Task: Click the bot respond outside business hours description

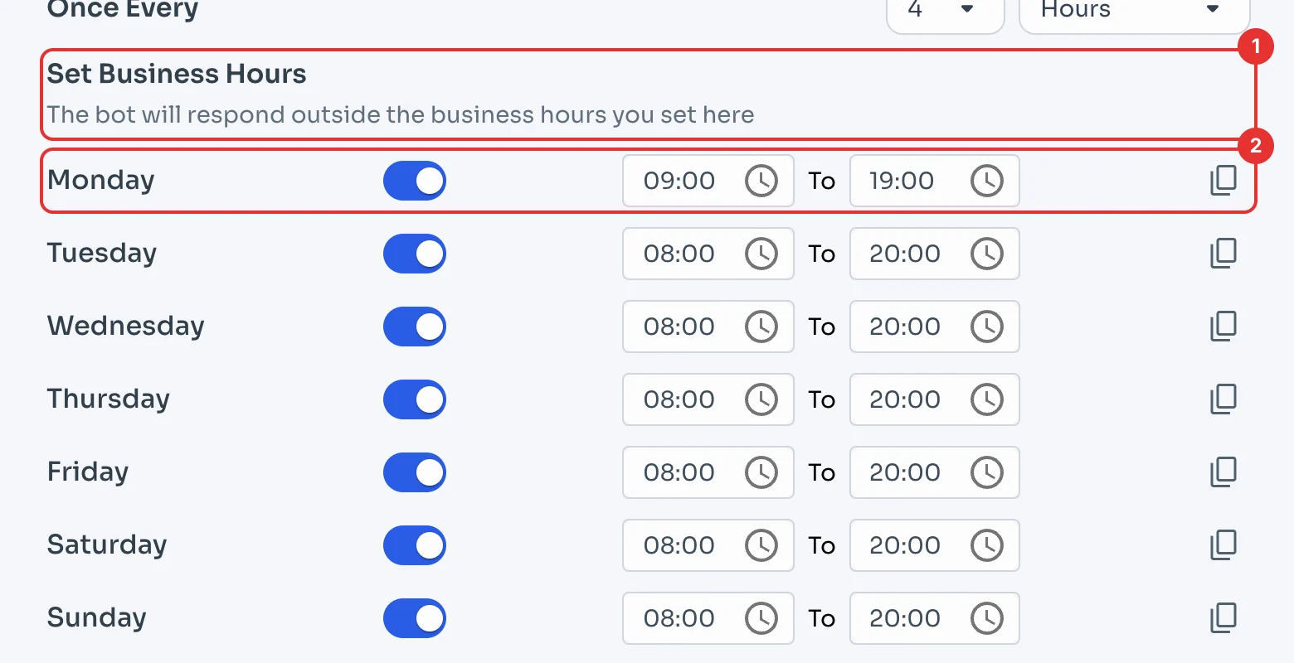Action: 401,114
